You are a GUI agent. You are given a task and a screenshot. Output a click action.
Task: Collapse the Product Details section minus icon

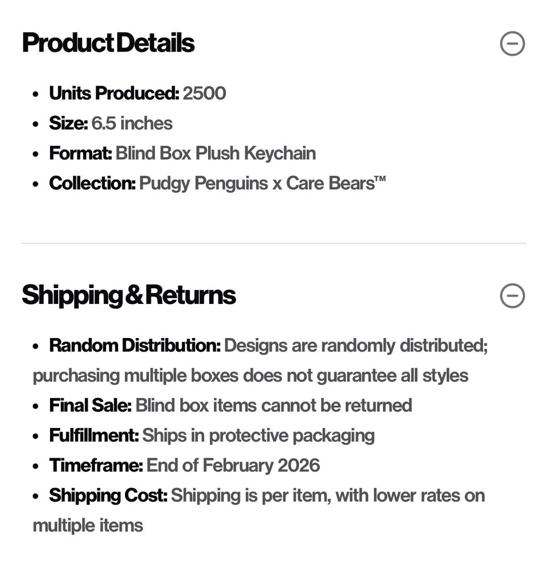512,44
